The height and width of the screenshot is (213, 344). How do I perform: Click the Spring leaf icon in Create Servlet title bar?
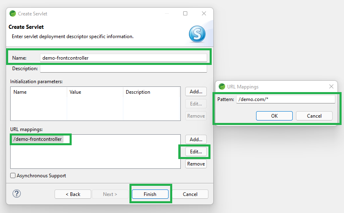[x=13, y=13]
